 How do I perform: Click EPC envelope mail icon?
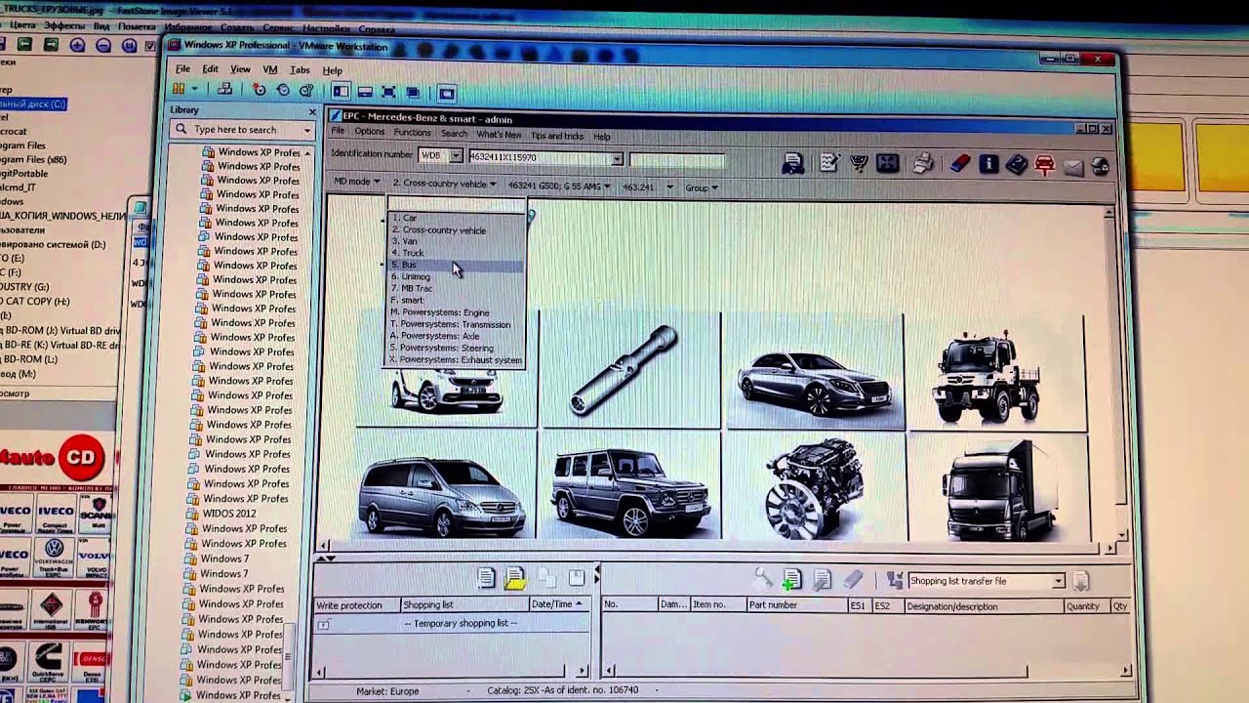point(1073,166)
